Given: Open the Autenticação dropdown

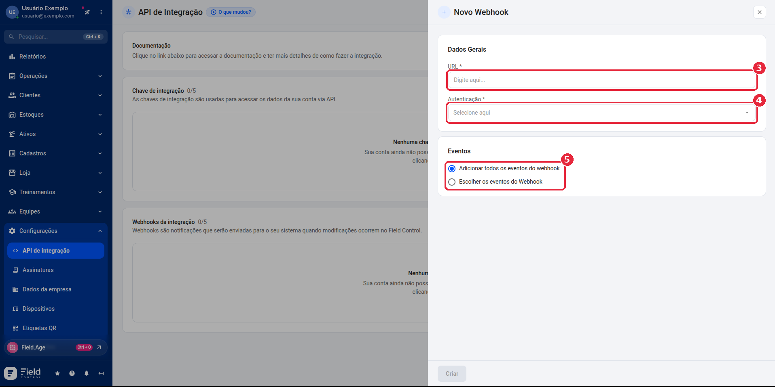Looking at the screenshot, I should click(602, 113).
